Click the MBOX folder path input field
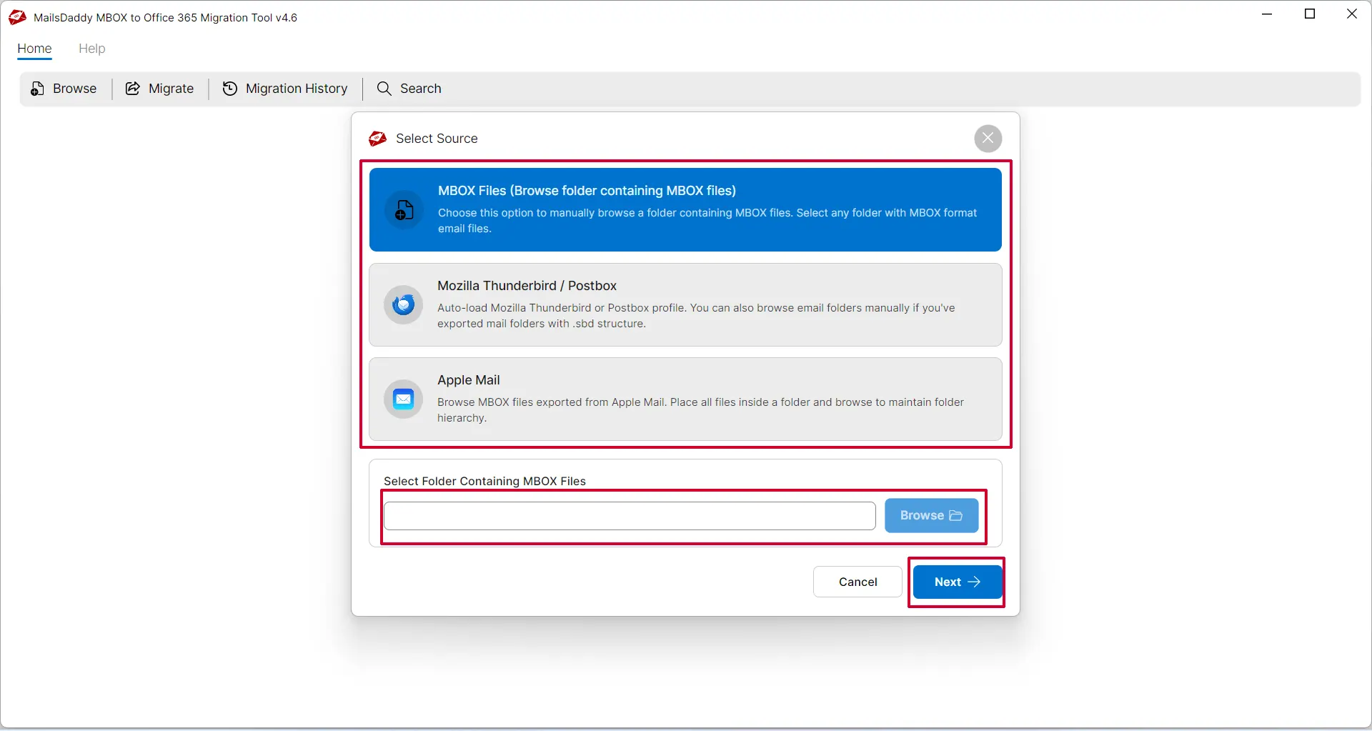The height and width of the screenshot is (731, 1372). (629, 516)
